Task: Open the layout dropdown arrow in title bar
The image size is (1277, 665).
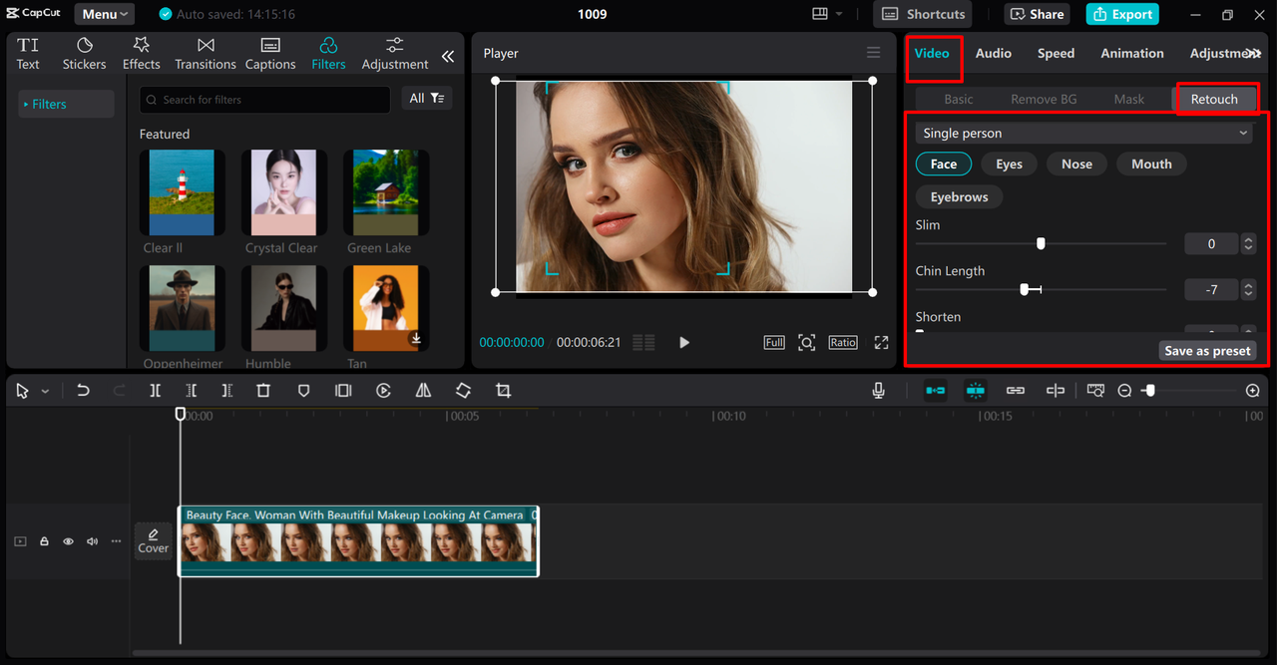Action: tap(839, 14)
